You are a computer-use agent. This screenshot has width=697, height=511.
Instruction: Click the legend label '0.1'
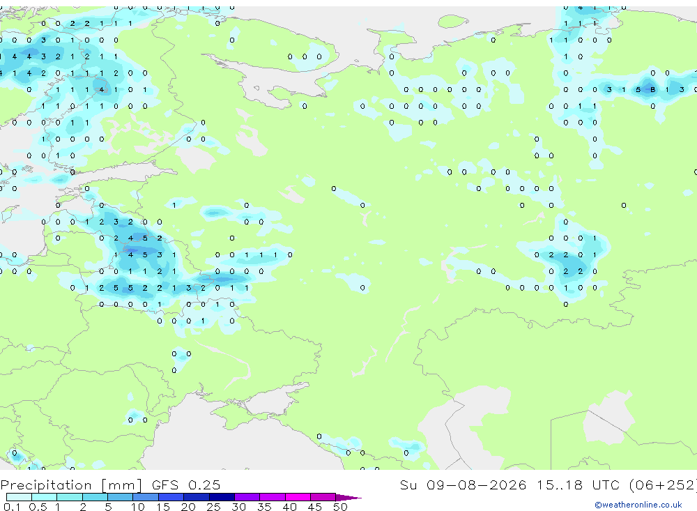[x=12, y=507]
